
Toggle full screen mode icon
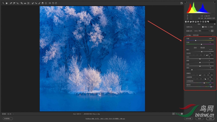[x=181, y=3]
